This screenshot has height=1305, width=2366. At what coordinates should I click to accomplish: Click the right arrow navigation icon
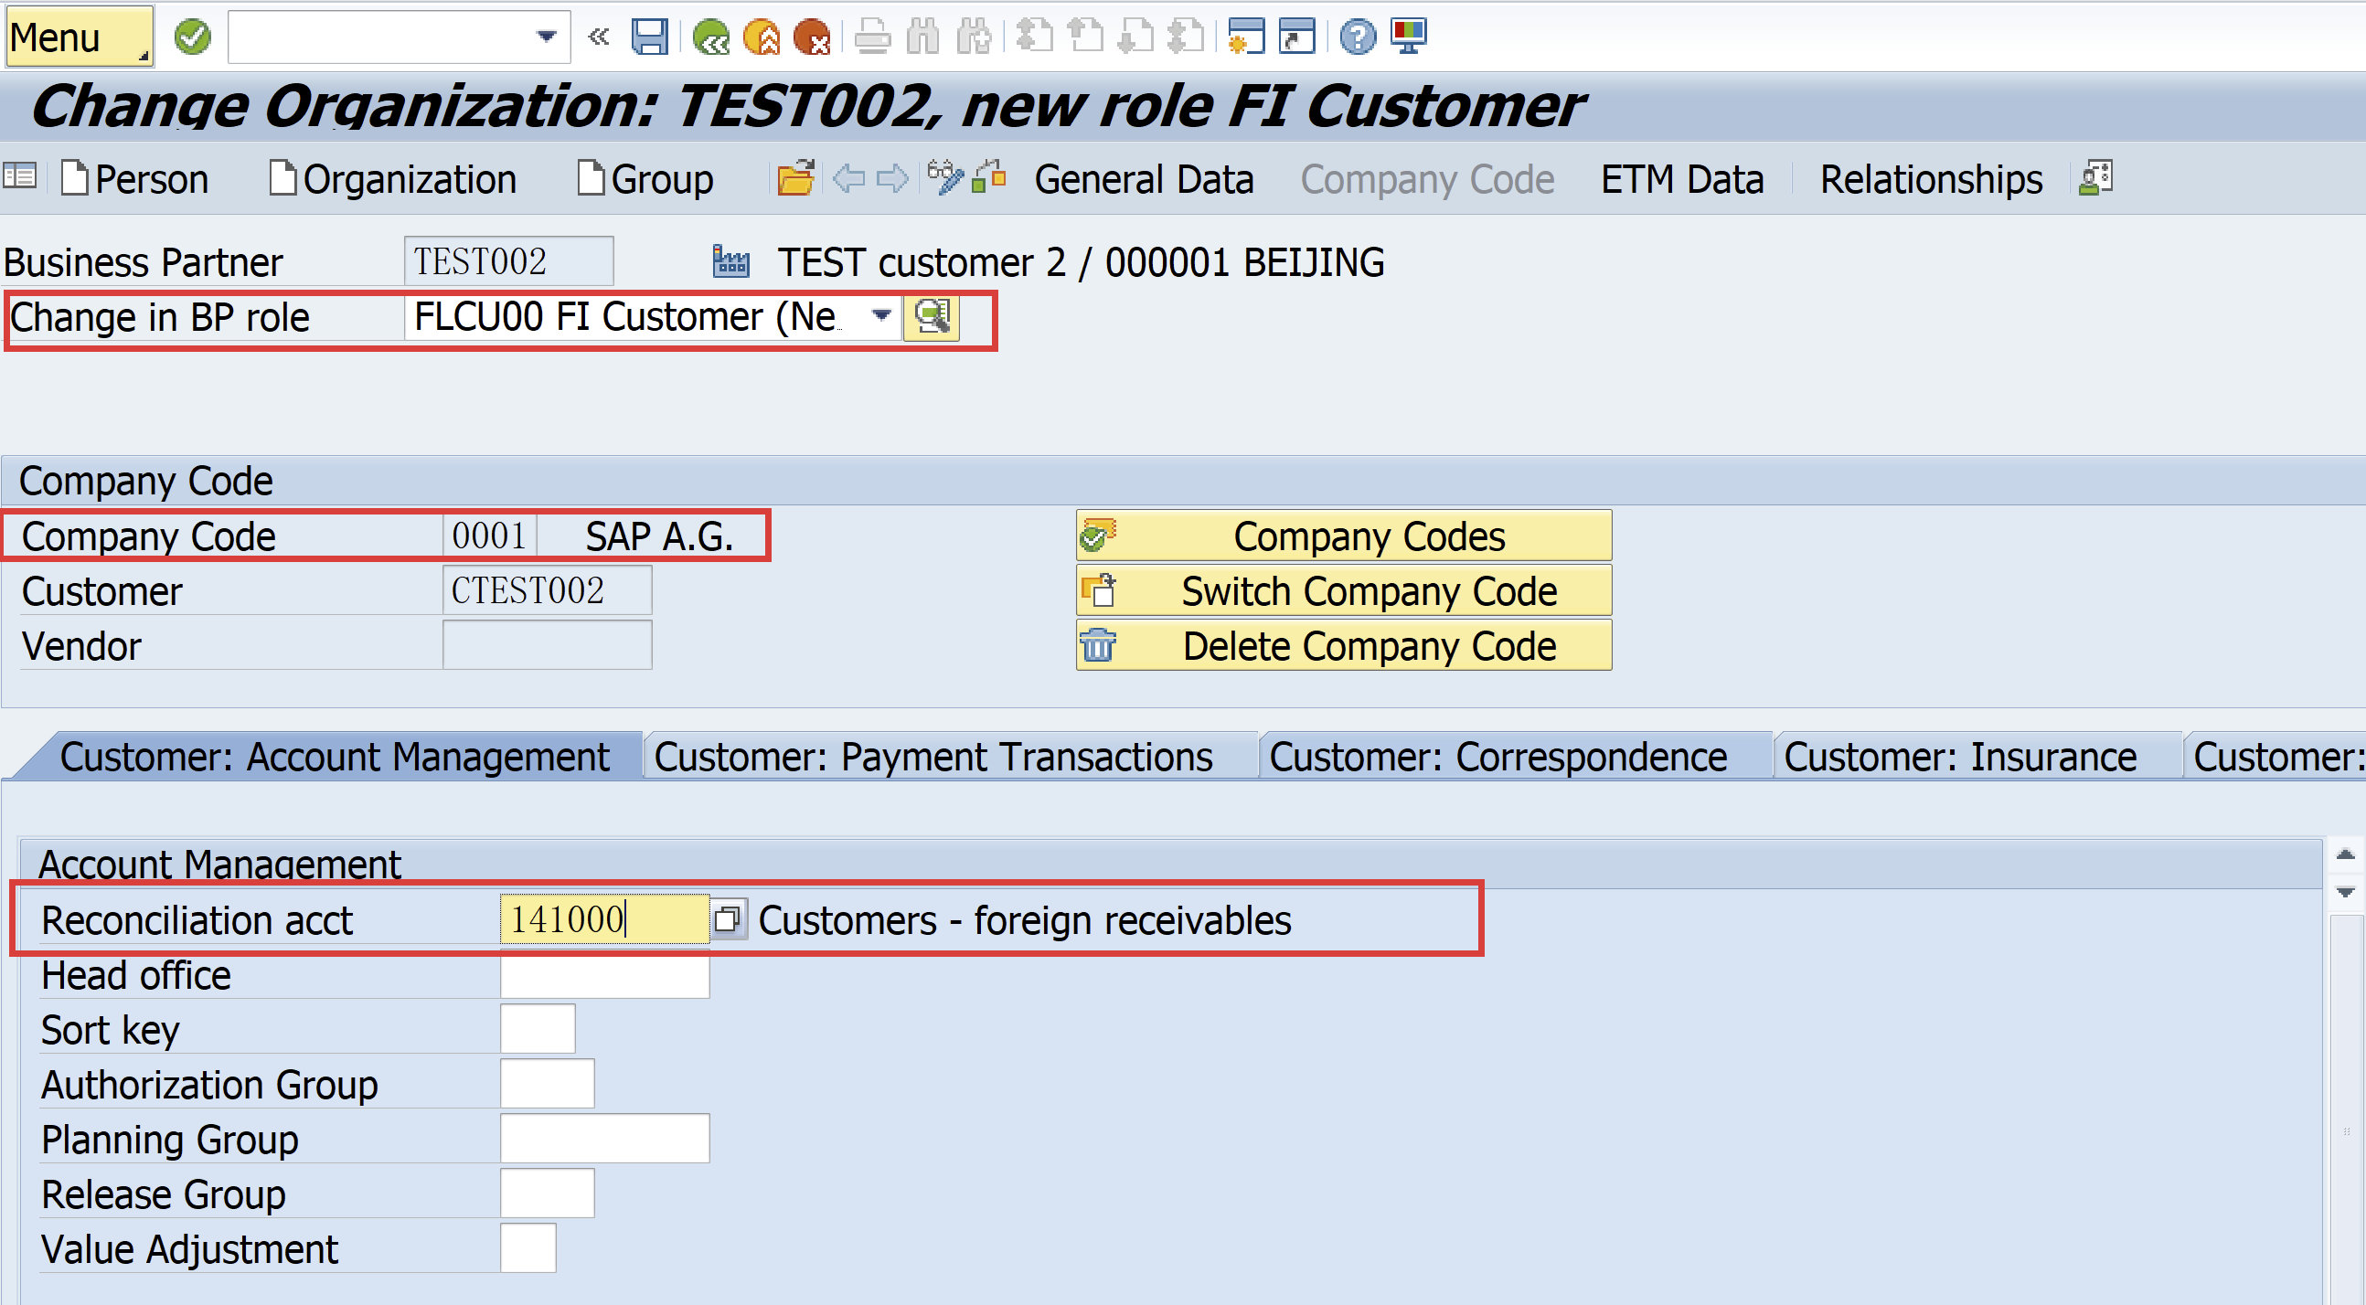click(x=892, y=177)
